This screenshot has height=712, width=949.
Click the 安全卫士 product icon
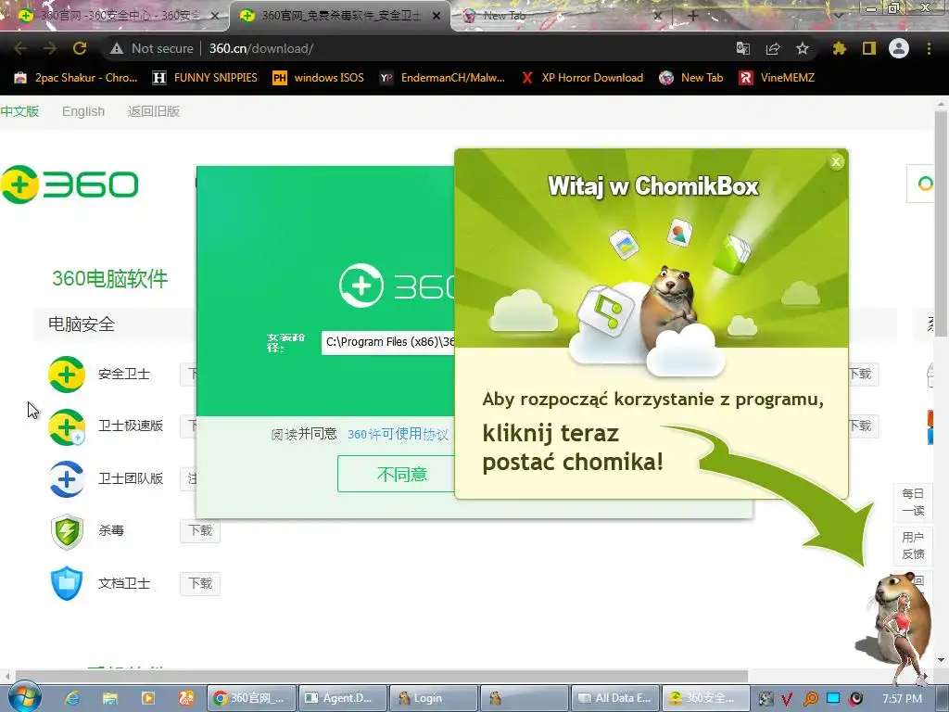pos(67,375)
